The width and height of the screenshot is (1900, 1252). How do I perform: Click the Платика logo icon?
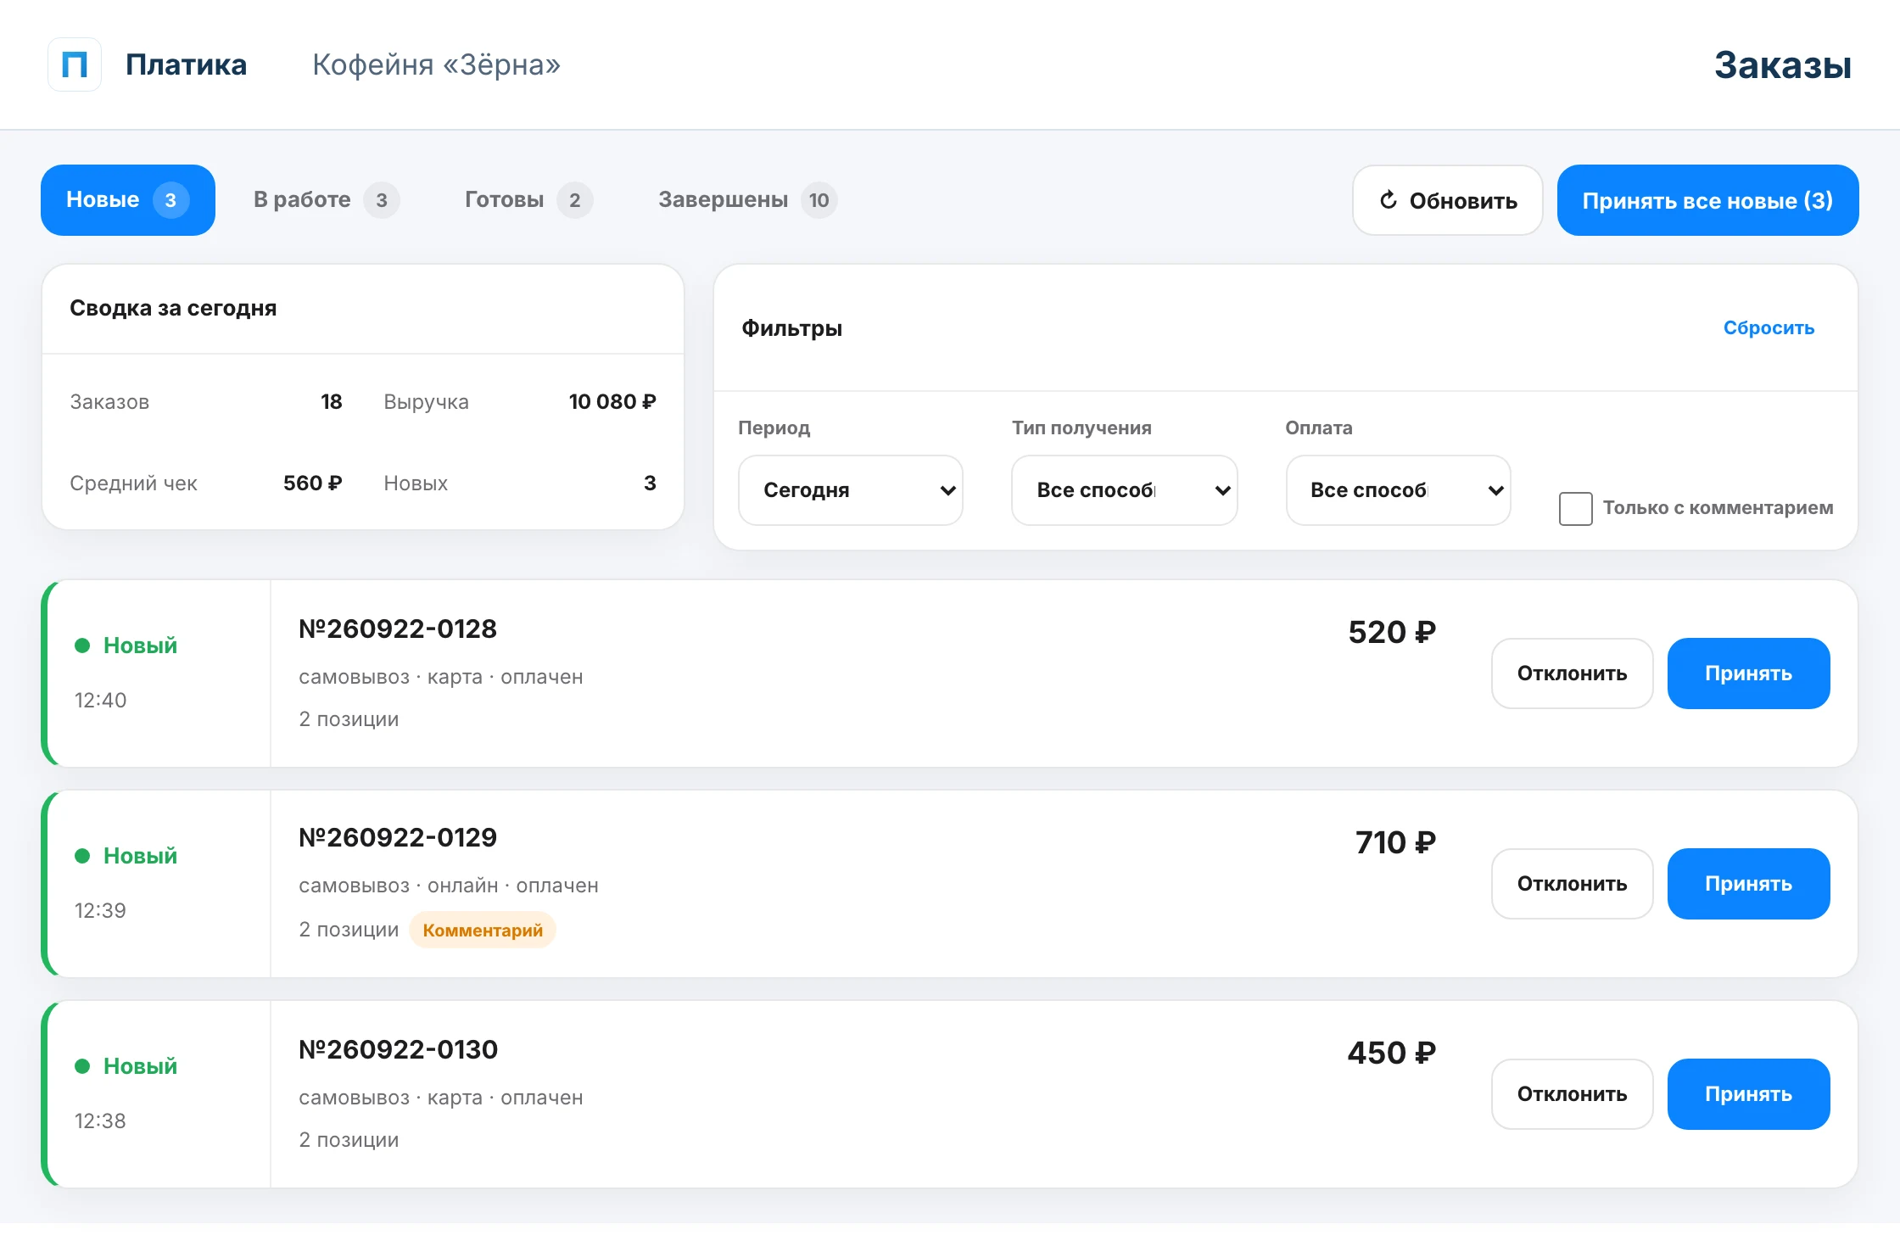coord(75,64)
